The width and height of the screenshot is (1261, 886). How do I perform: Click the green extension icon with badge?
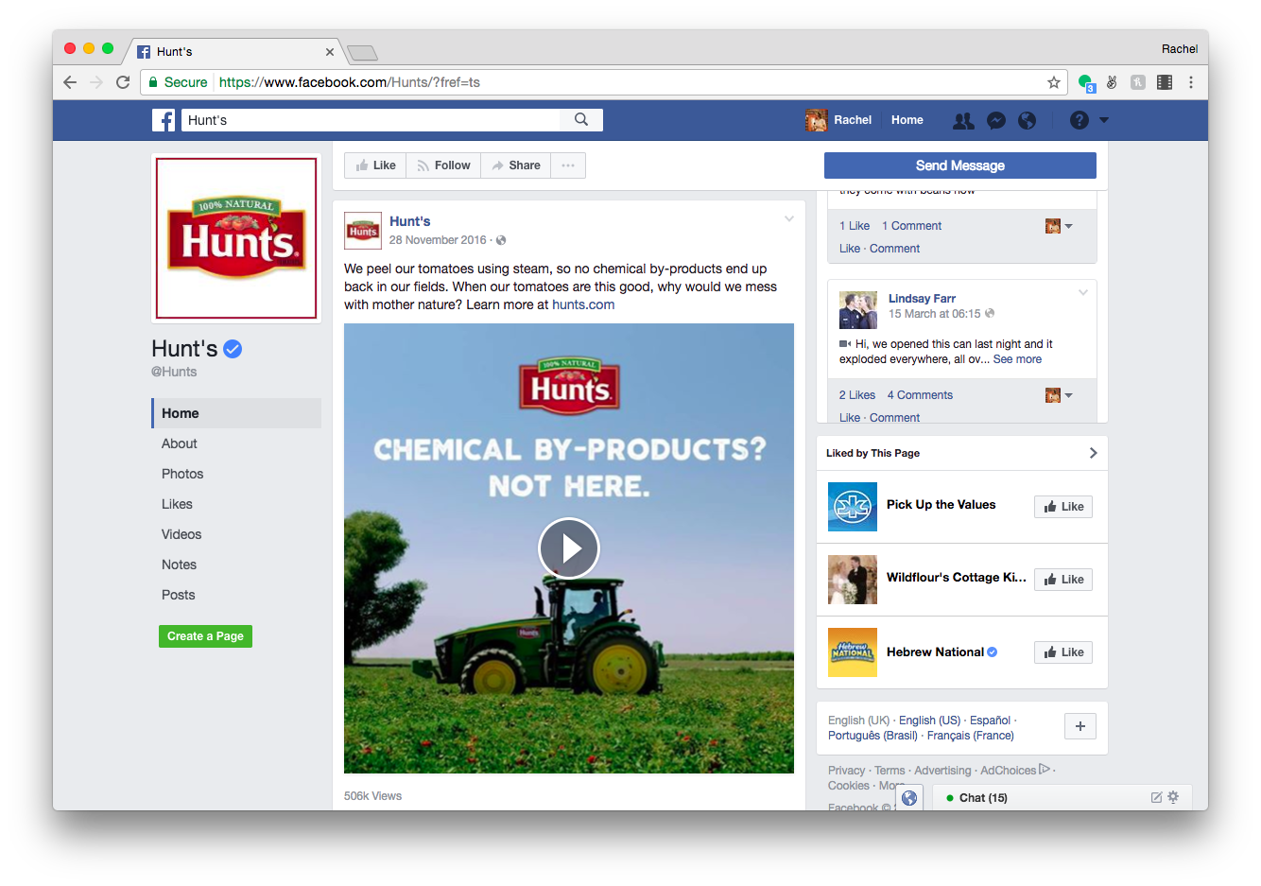(1085, 83)
